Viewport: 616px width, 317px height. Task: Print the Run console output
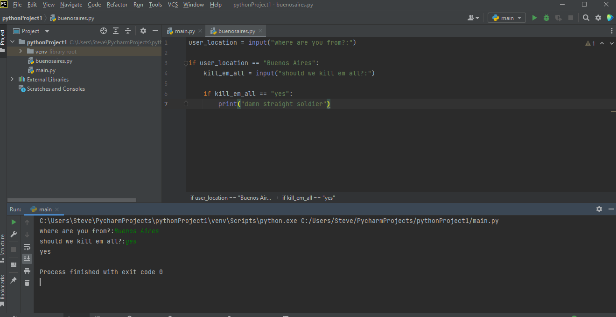(x=27, y=271)
